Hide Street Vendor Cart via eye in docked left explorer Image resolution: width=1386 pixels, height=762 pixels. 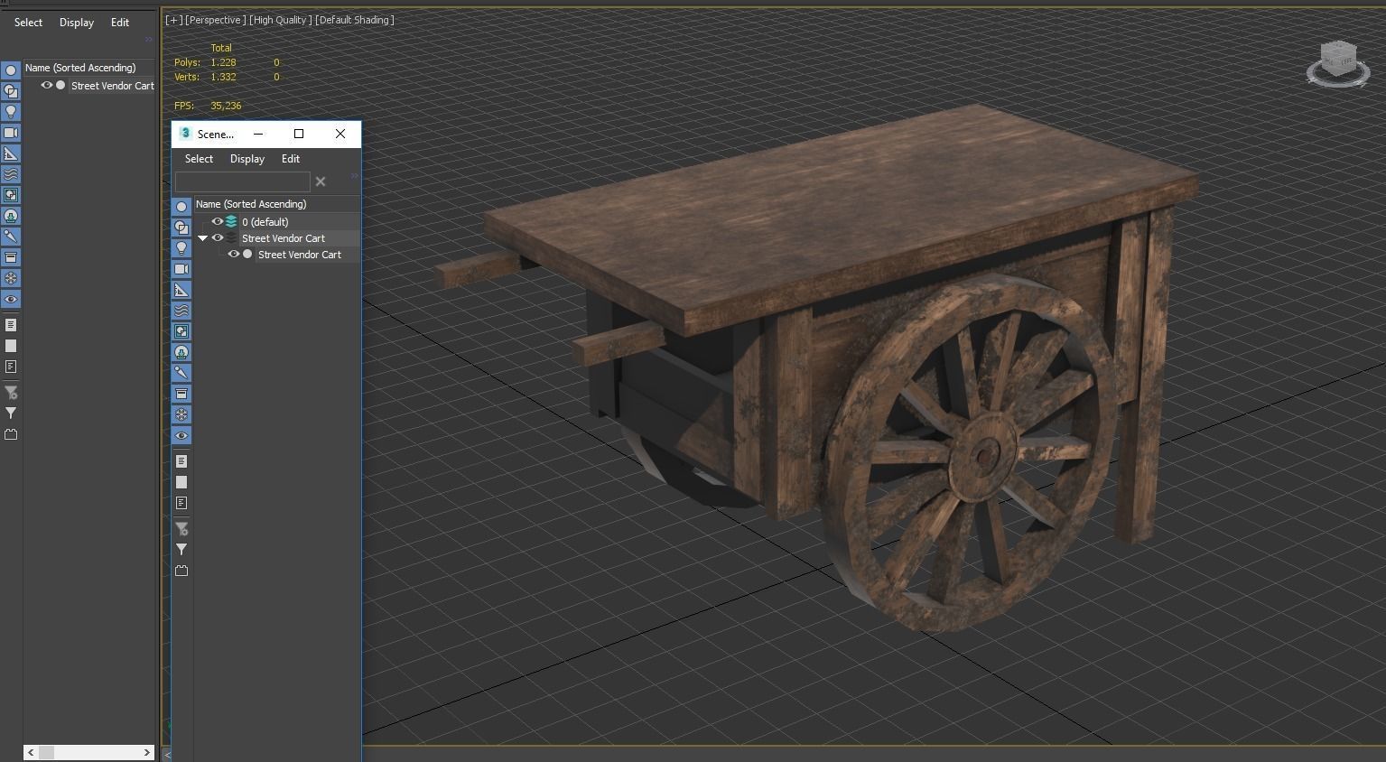click(x=47, y=86)
